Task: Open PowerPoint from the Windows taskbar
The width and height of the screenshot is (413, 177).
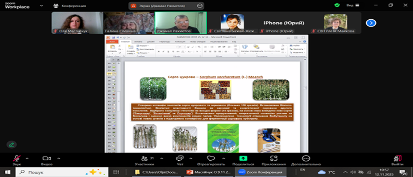Action: pos(208,172)
